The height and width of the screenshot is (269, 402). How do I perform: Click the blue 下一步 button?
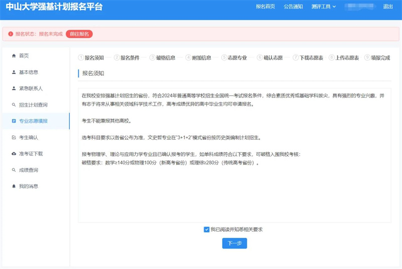coord(235,243)
